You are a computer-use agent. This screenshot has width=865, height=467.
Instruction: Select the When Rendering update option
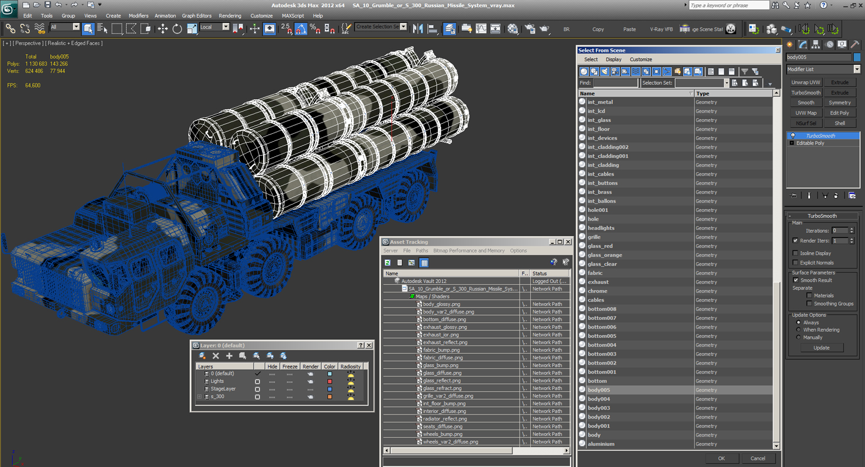tap(798, 330)
